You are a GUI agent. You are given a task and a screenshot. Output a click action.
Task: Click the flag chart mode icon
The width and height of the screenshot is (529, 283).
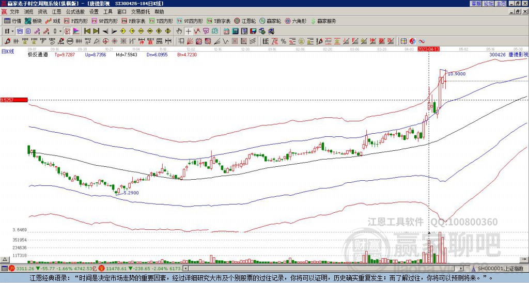[x=76, y=31]
